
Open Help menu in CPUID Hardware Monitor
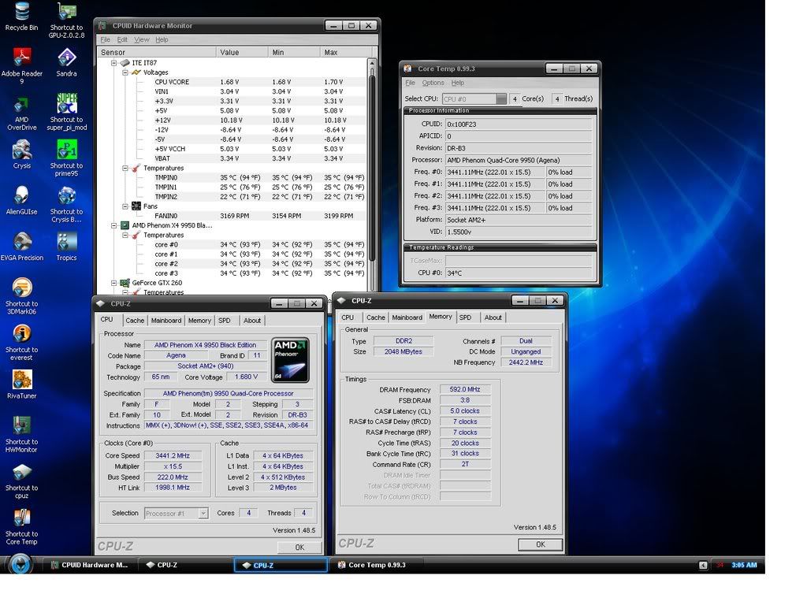(x=162, y=39)
